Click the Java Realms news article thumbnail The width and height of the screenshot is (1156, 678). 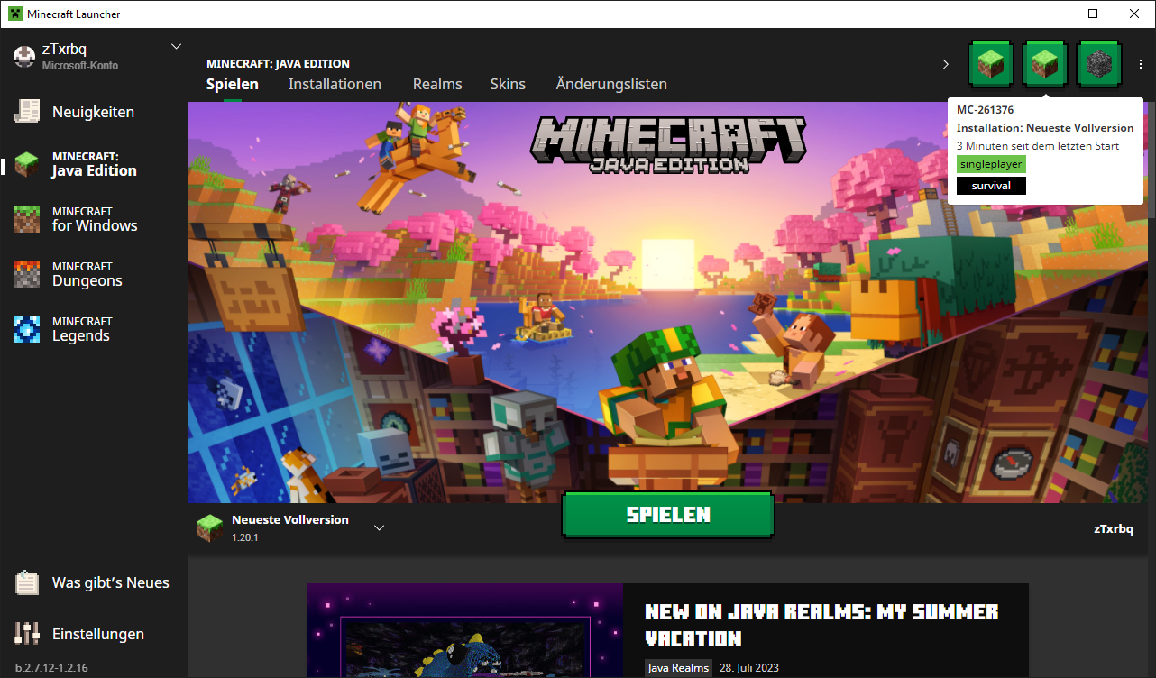[465, 631]
